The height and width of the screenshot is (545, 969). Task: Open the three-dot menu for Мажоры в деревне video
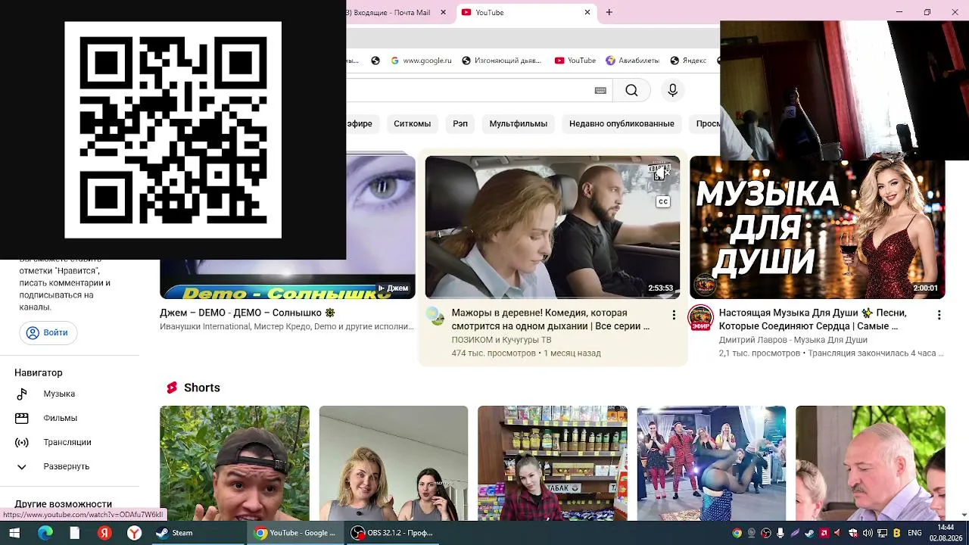pyautogui.click(x=674, y=315)
